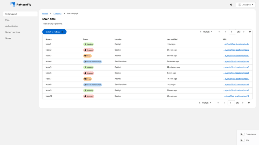Image resolution: width=259 pixels, height=145 pixels.
Task: Click the '1 month ago' cell
Action: (172, 79)
